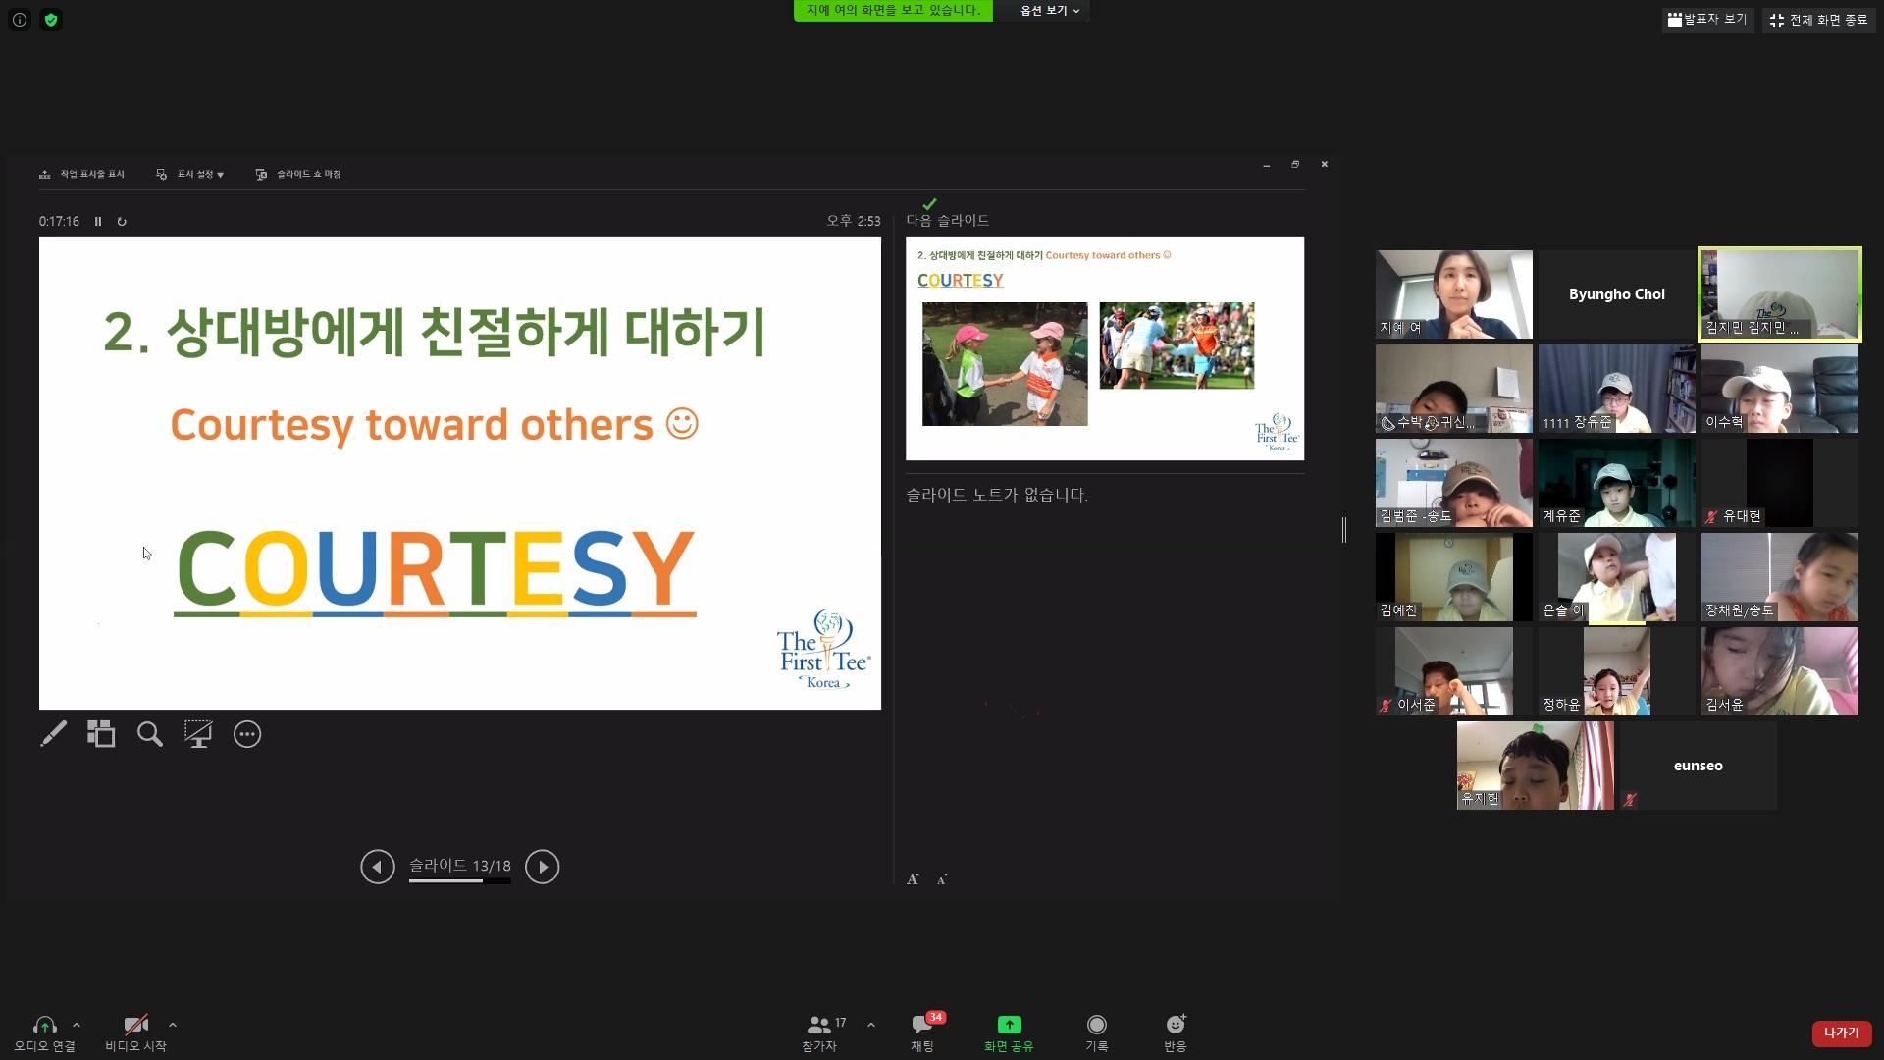This screenshot has height=1060, width=1884.
Task: Click the next slide COURTESY thumbnail
Action: [x=1104, y=348]
